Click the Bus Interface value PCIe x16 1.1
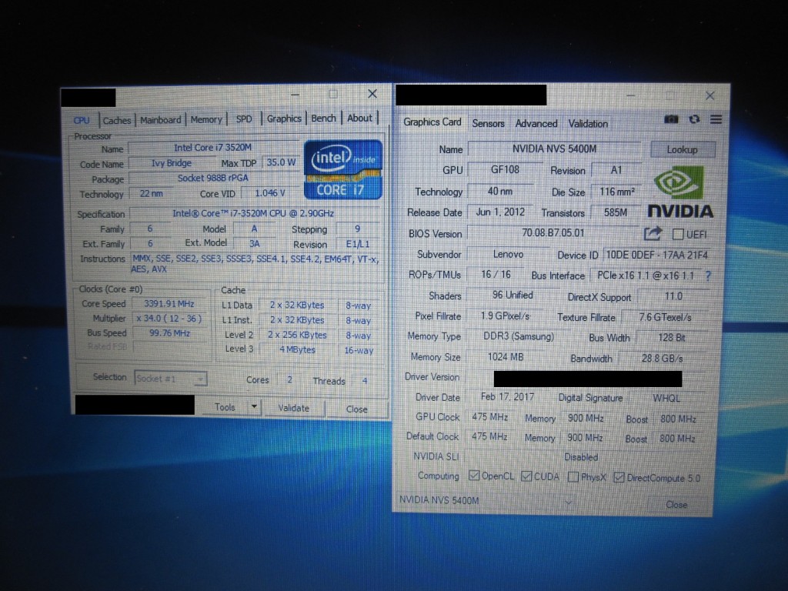The width and height of the screenshot is (788, 591). point(646,275)
